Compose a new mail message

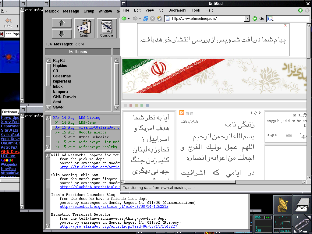point(107,28)
